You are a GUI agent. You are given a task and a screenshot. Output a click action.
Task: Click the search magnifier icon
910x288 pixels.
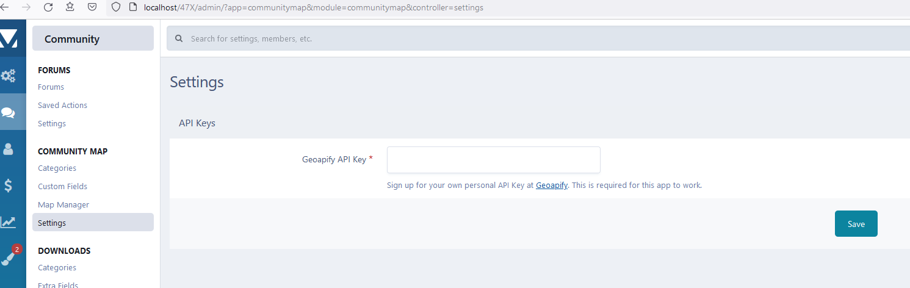click(179, 38)
